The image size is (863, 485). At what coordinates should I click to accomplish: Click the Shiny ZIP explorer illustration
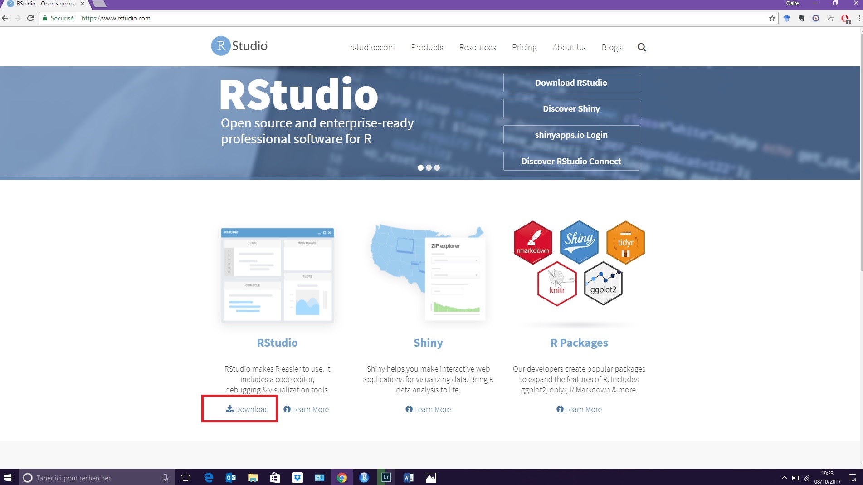[428, 272]
